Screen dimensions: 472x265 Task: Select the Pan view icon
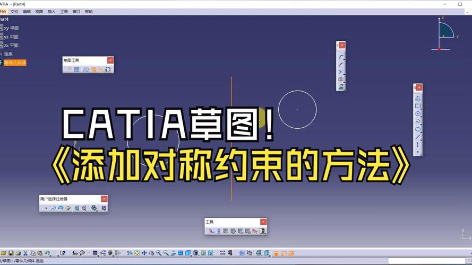coord(144,253)
